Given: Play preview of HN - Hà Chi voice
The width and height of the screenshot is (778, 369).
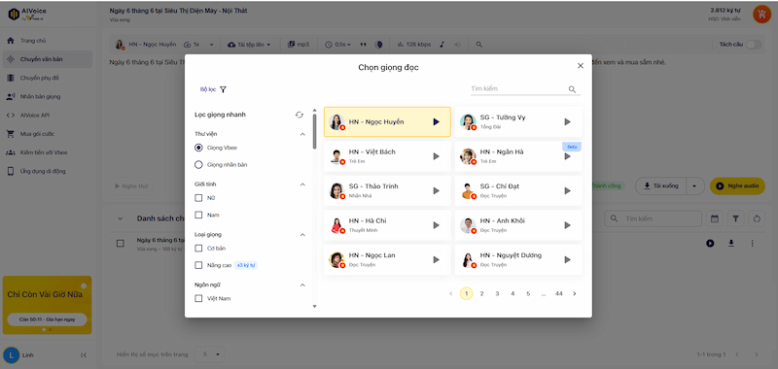Looking at the screenshot, I should pos(436,225).
